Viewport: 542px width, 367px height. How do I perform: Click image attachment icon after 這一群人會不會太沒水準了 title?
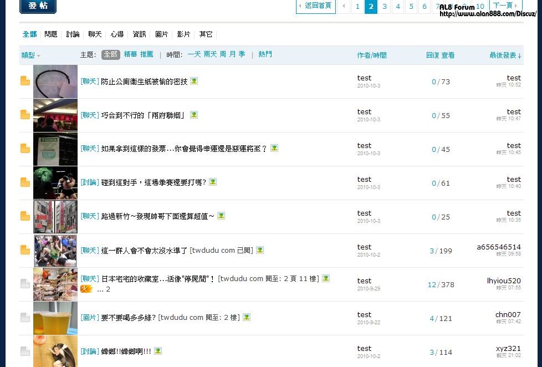[260, 249]
